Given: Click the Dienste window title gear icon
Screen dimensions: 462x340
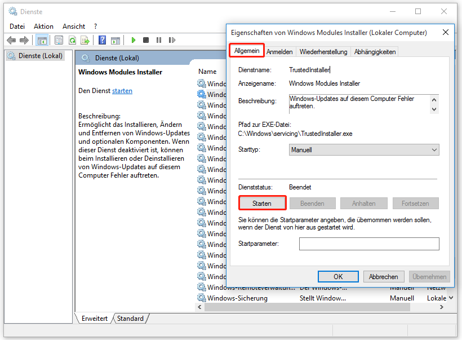Looking at the screenshot, I should coord(12,11).
